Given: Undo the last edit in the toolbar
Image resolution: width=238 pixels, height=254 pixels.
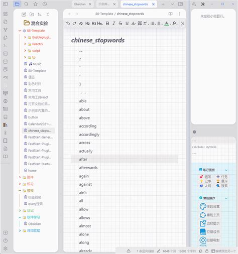Looking at the screenshot, I should (x=68, y=24).
